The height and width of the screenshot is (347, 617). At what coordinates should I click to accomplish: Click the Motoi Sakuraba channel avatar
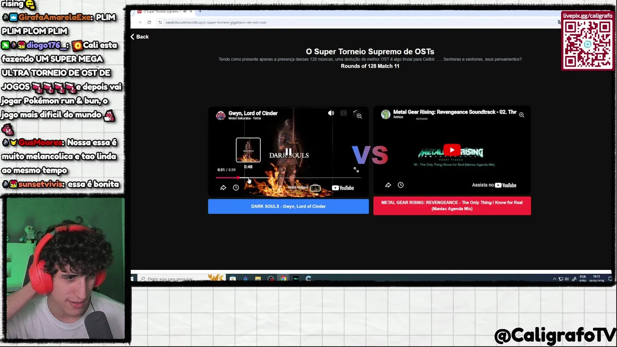pyautogui.click(x=221, y=115)
